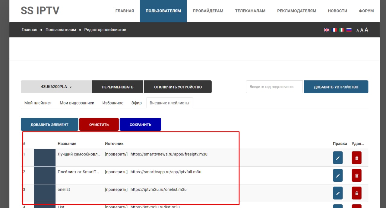Screen dimensions: 386x208
Task: Click the https://smarttvapp.ru/app/iptvfull.m3u URL
Action: 166,172
